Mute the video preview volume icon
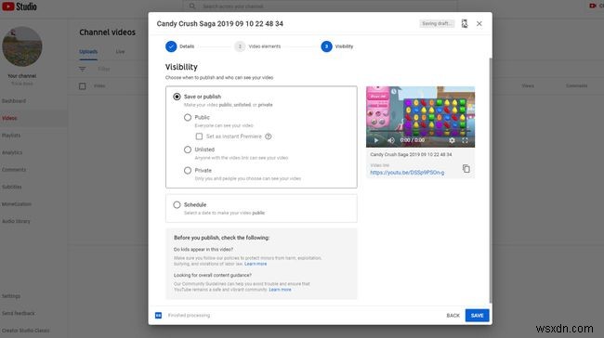 [x=390, y=140]
